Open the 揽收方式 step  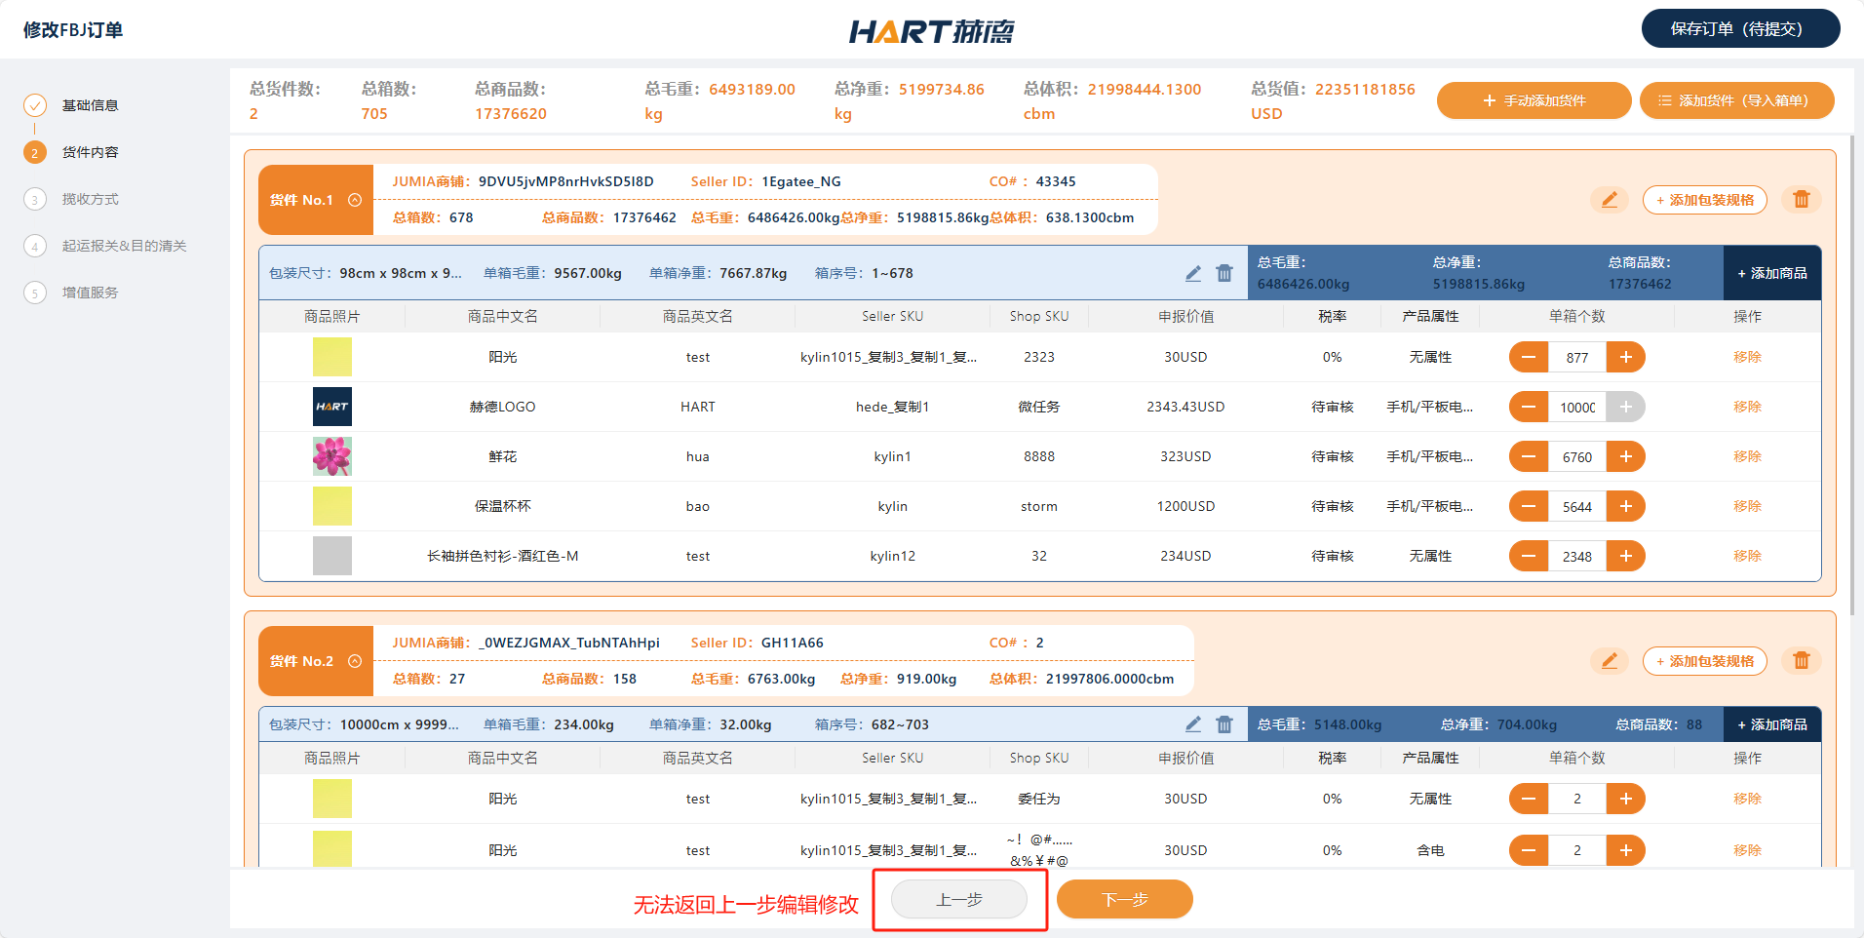90,199
